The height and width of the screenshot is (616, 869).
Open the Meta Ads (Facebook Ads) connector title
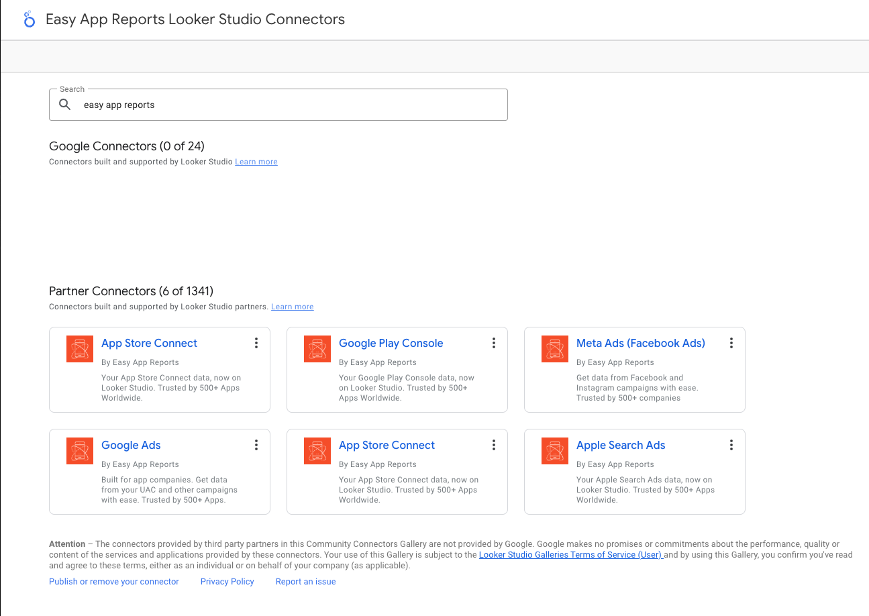click(x=641, y=343)
